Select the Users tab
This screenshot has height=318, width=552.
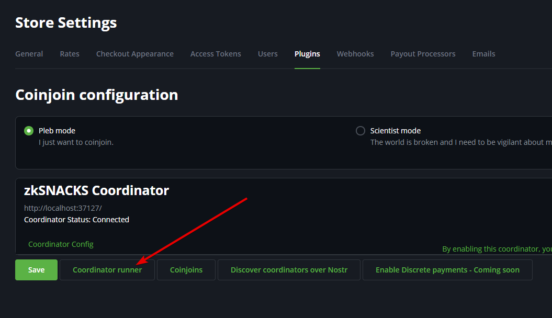click(268, 54)
